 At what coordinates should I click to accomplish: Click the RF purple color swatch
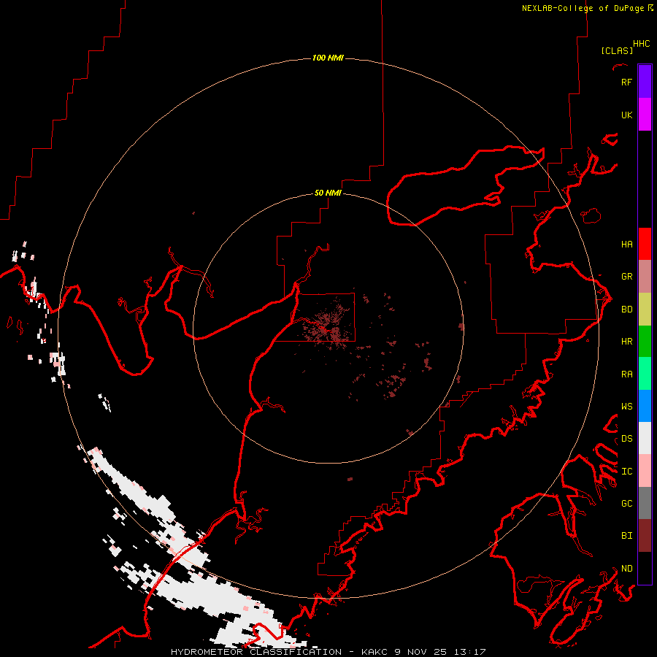click(x=645, y=82)
